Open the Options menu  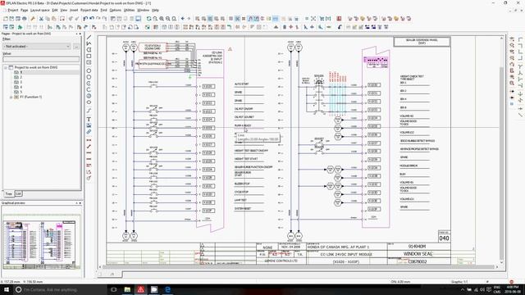[115, 11]
